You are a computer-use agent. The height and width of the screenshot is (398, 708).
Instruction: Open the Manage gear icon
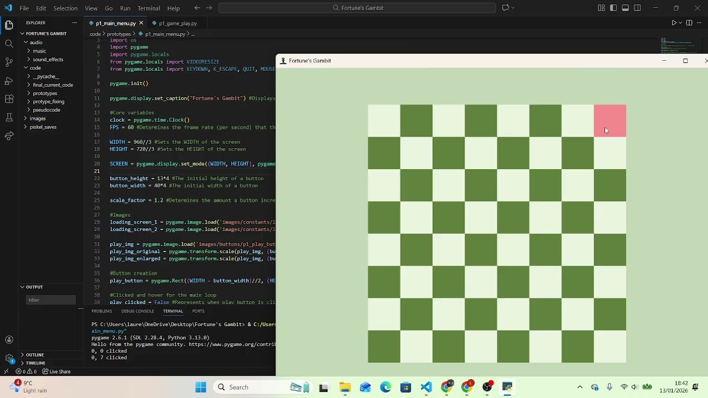tap(9, 358)
